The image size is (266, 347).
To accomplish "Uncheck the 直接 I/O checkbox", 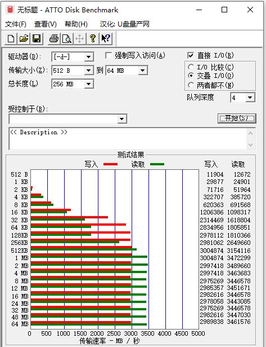I will (x=191, y=55).
